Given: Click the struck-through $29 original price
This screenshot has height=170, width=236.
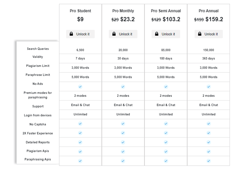Looking at the screenshot, I should pyautogui.click(x=115, y=20).
